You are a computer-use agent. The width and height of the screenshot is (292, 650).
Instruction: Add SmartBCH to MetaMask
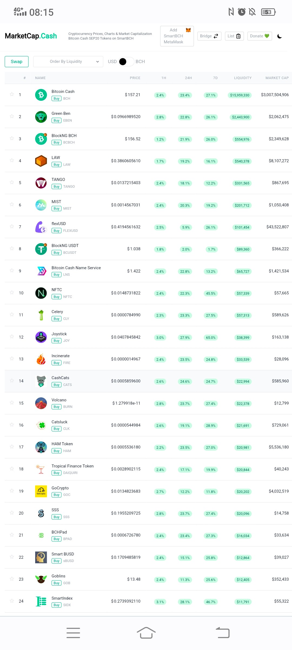click(177, 36)
